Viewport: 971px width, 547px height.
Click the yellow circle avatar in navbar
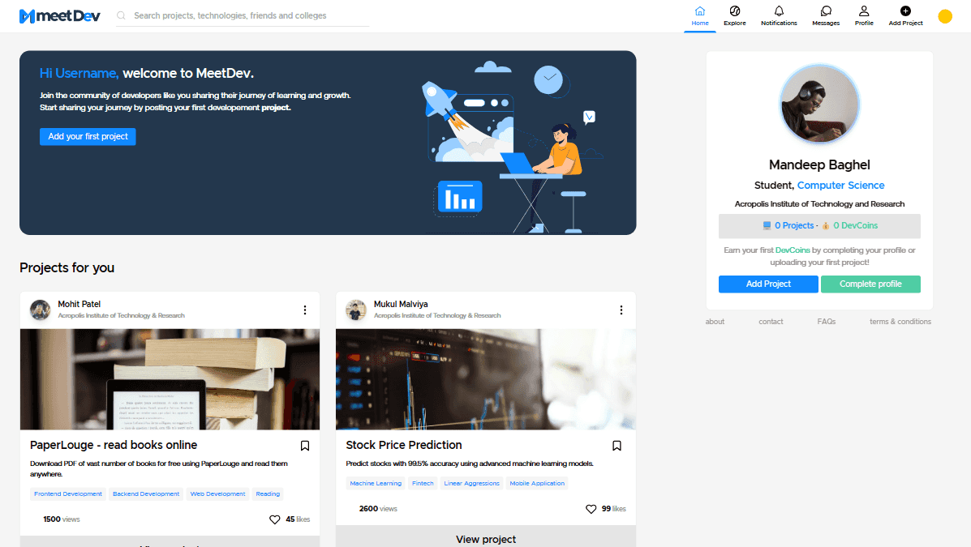coord(944,16)
